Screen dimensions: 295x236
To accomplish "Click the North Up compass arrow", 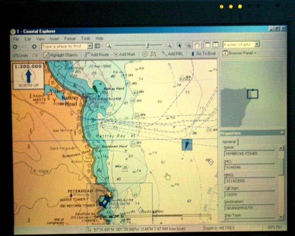I will point(29,76).
